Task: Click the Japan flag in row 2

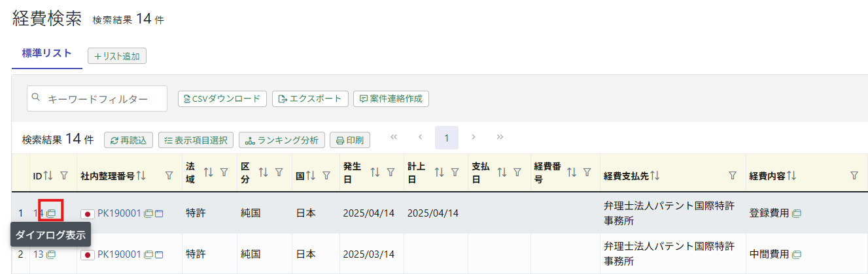Action: tap(88, 255)
